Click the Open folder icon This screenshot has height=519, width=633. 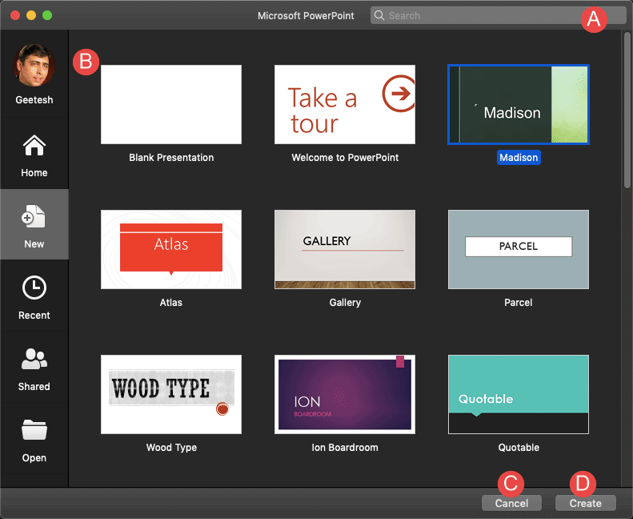tap(34, 431)
